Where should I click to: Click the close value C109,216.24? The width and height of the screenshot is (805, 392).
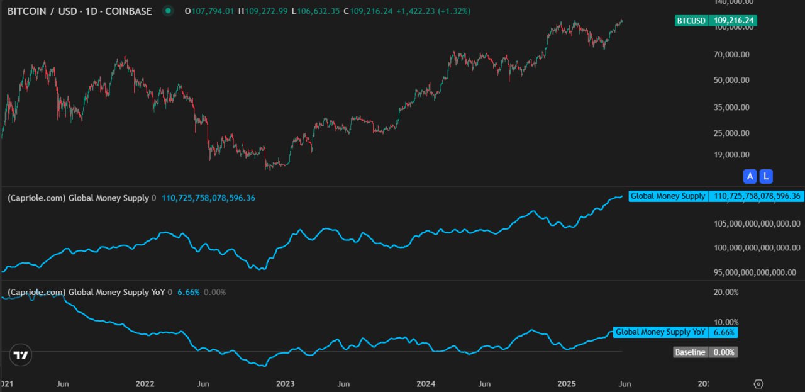[x=369, y=11]
